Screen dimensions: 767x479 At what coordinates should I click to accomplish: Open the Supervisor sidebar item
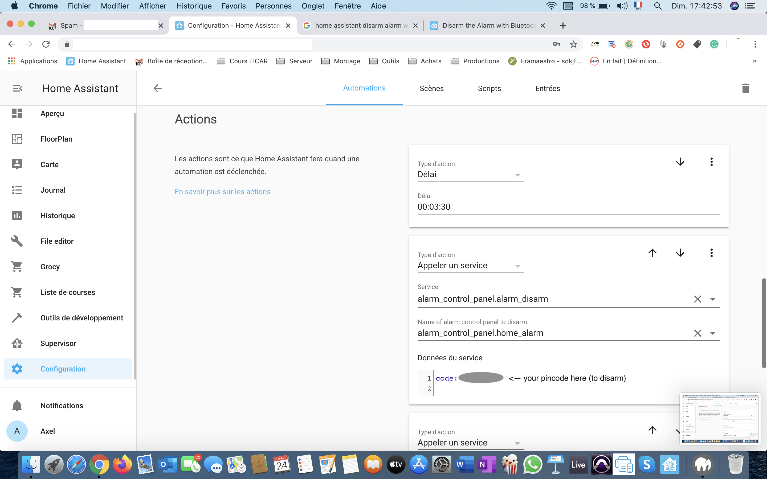pyautogui.click(x=58, y=343)
